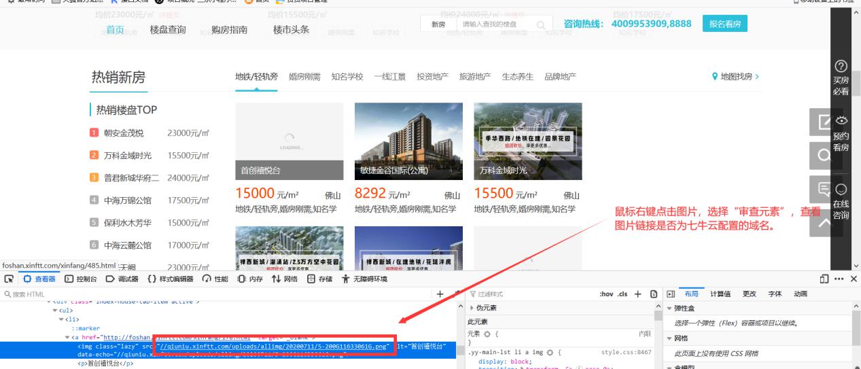Open the 内存 memory tab
Image resolution: width=861 pixels, height=369 pixels.
click(250, 279)
